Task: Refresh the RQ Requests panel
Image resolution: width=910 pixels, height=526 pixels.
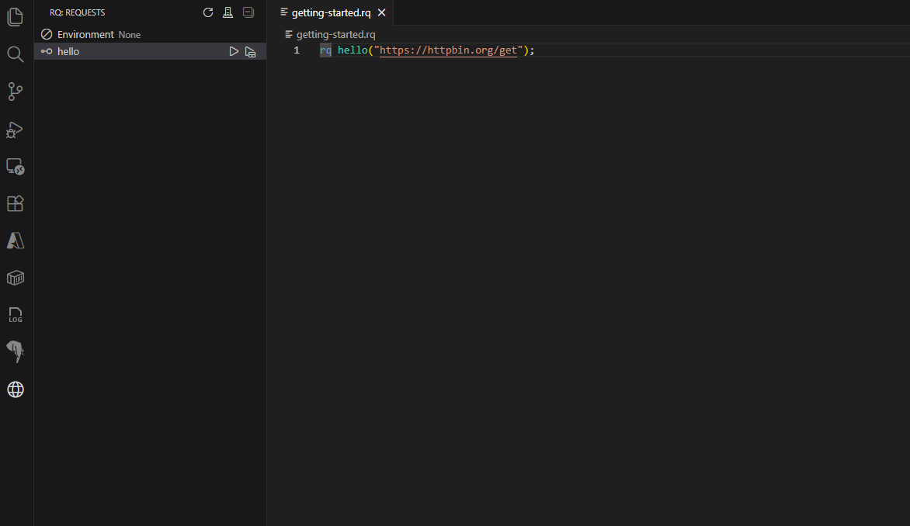Action: (207, 12)
